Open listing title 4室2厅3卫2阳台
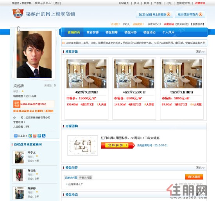The height and width of the screenshot is (201, 215). (86, 92)
